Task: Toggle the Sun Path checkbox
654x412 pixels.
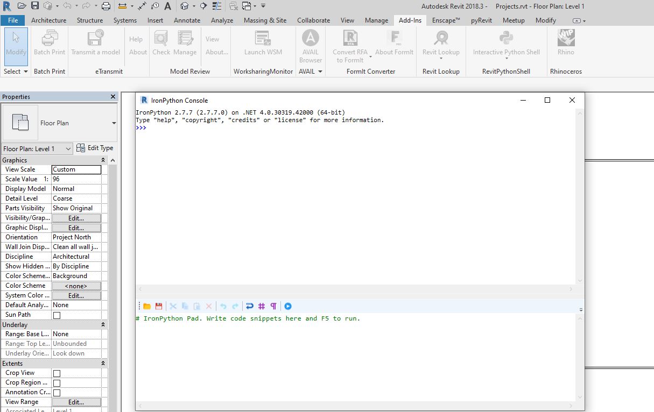Action: (55, 314)
